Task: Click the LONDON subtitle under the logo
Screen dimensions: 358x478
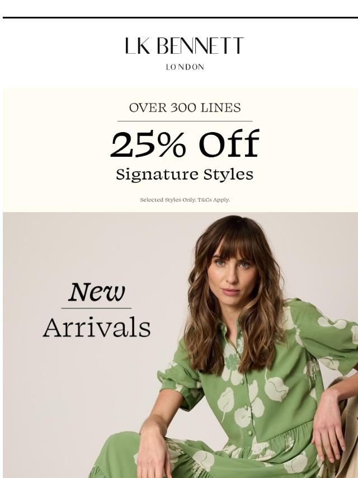Action: point(185,67)
